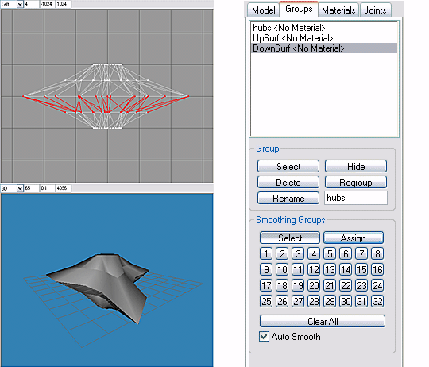
Task: Toggle smoothing group 1
Action: (x=266, y=253)
